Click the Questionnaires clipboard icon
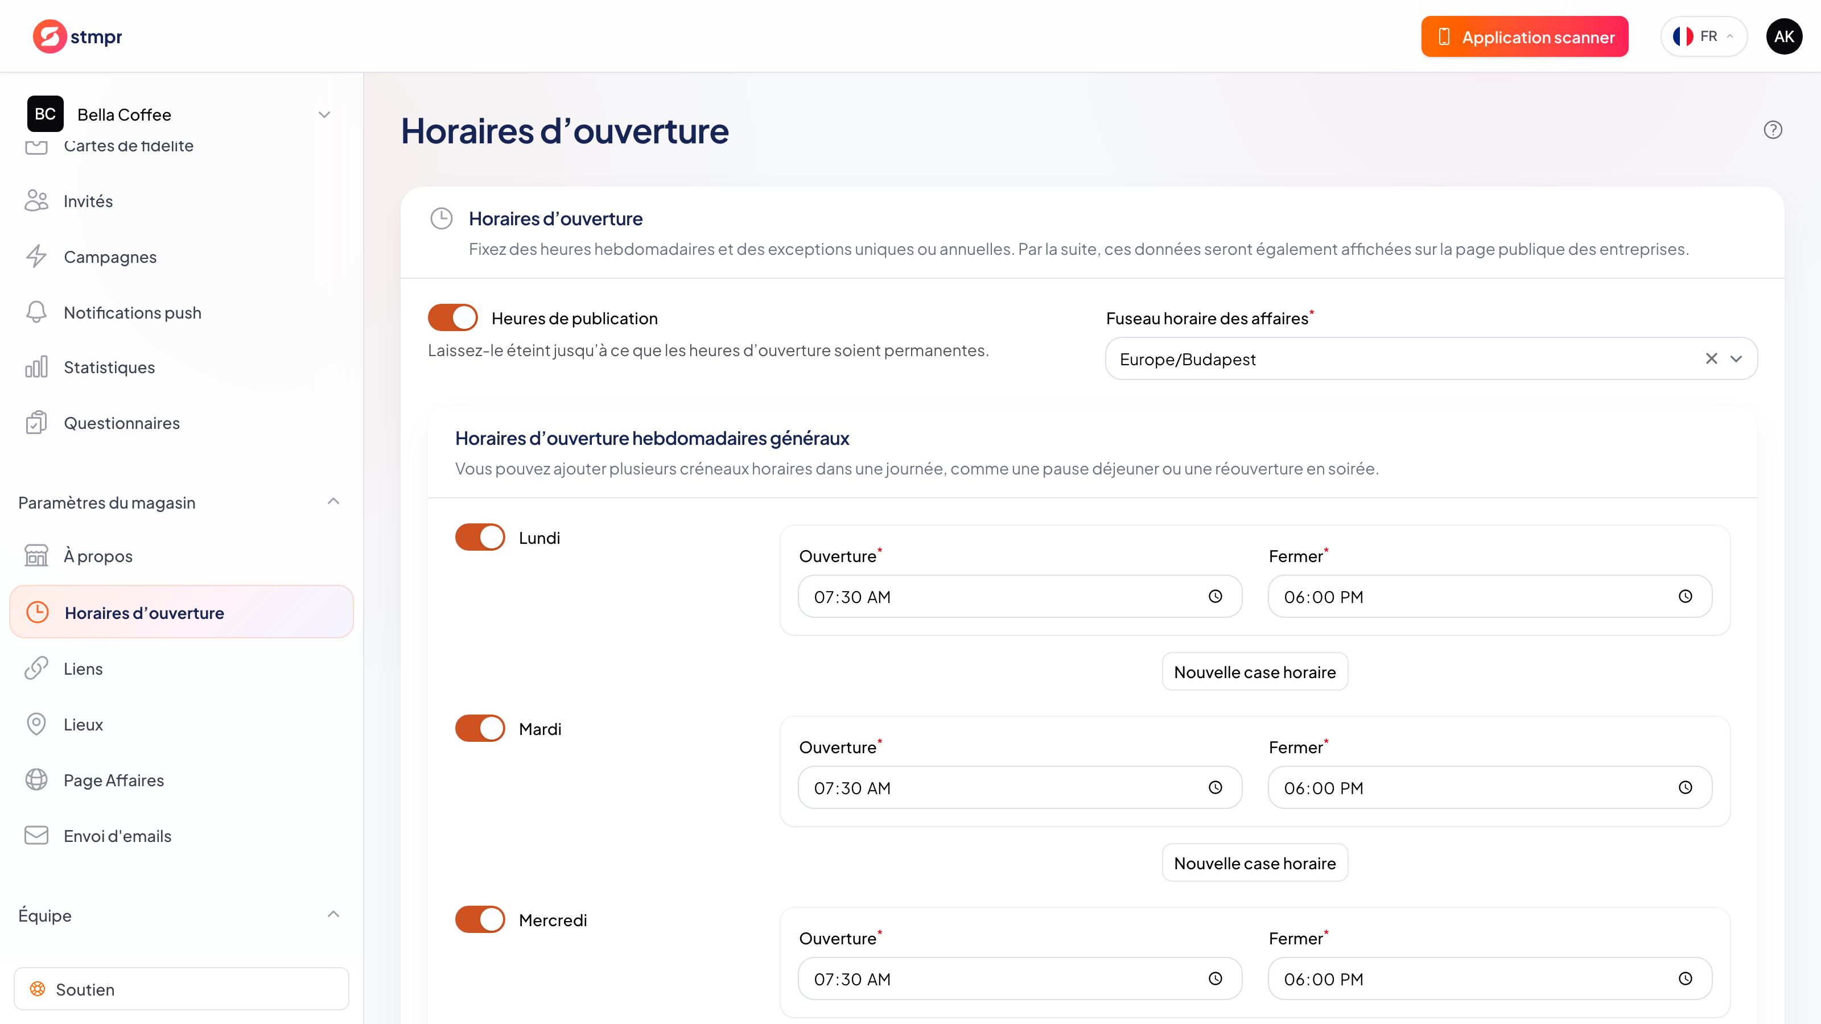This screenshot has height=1024, width=1821. (36, 423)
